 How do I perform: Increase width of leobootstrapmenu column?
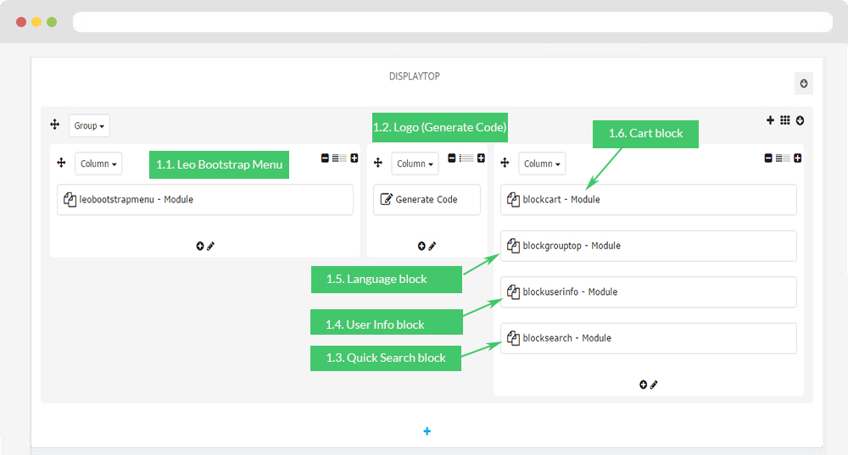pos(354,158)
